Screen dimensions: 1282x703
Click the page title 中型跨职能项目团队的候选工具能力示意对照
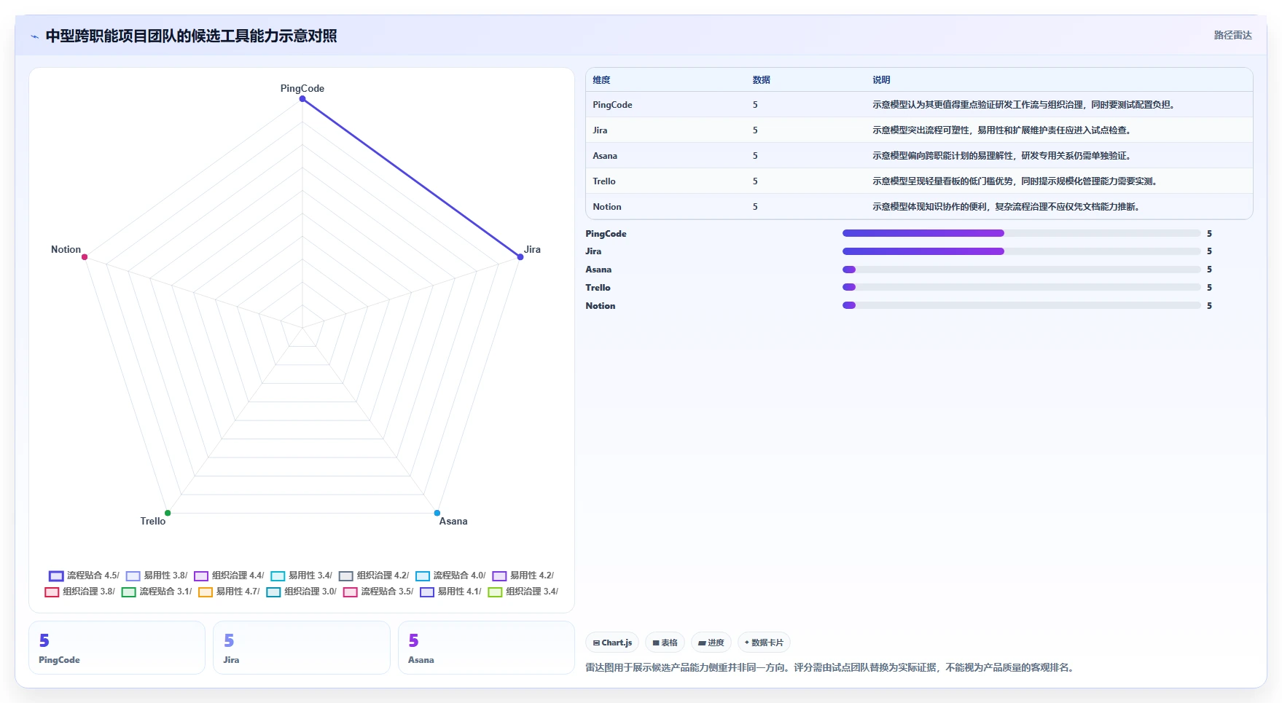coord(191,36)
